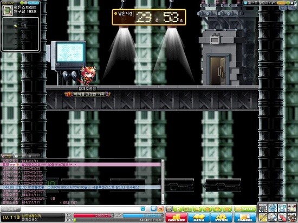Use the top-right quick slot scroll item
This screenshot has height=223, width=298.
point(292,208)
